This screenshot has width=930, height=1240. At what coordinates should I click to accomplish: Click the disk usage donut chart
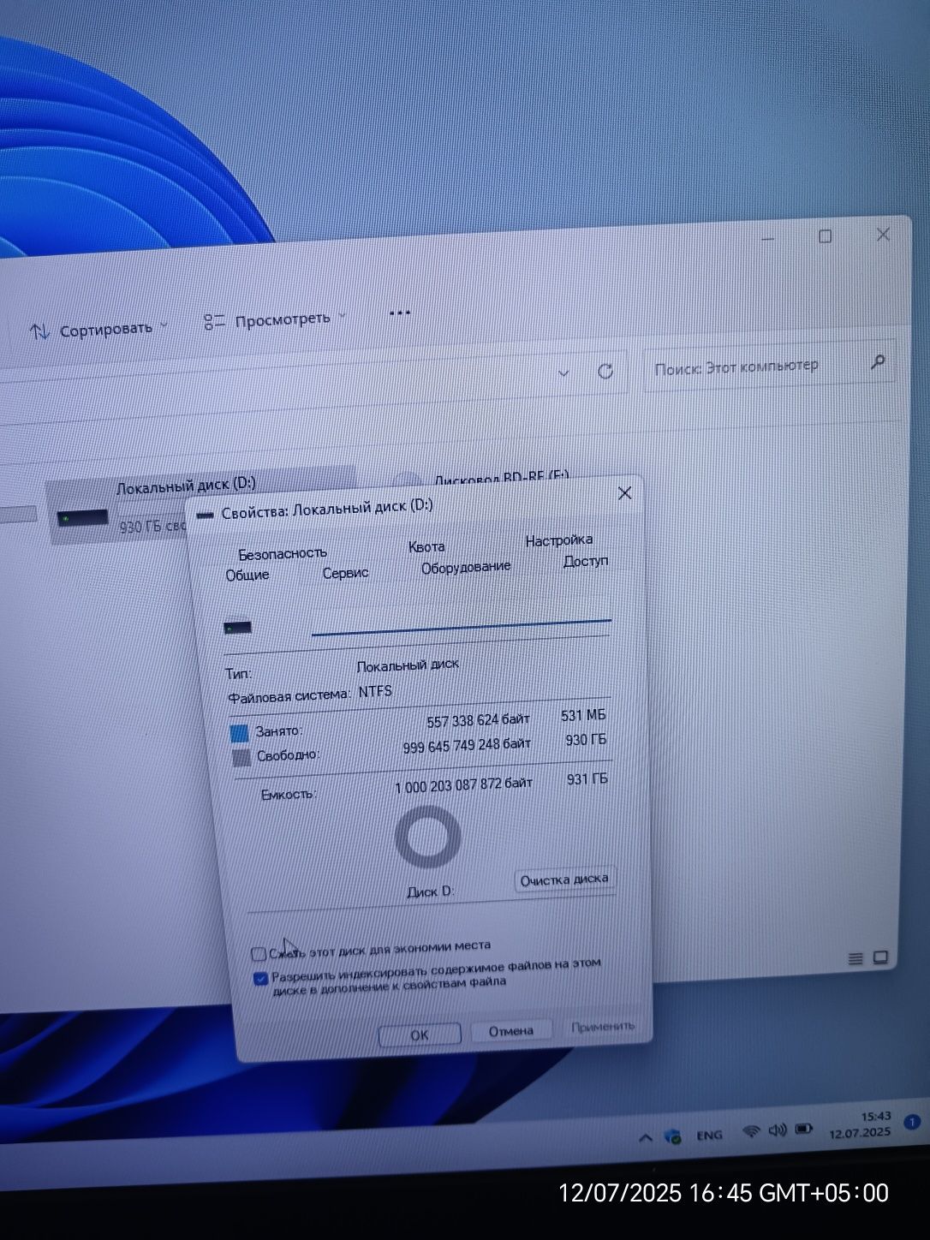428,838
